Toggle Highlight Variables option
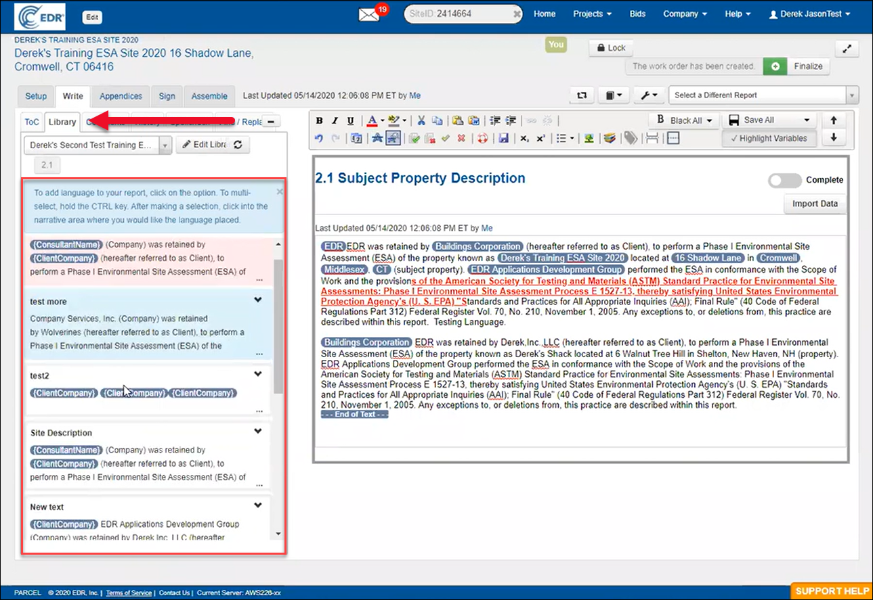Viewport: 873px width, 600px height. point(768,138)
